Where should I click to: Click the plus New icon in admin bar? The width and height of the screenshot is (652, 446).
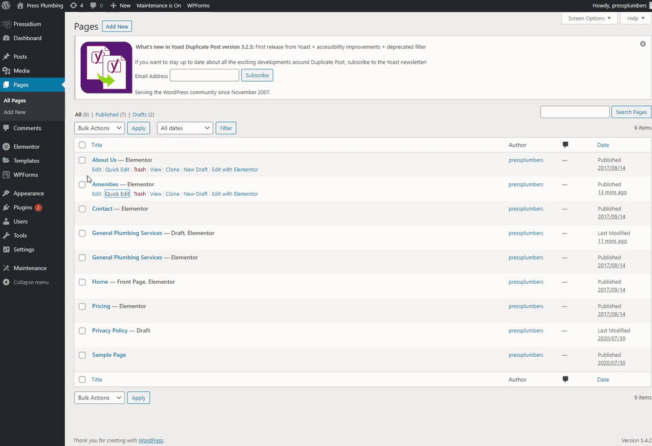pyautogui.click(x=113, y=6)
